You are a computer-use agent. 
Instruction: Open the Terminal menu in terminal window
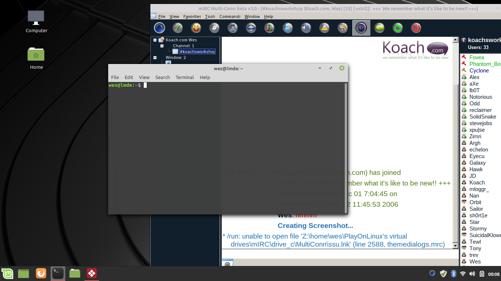coord(184,77)
